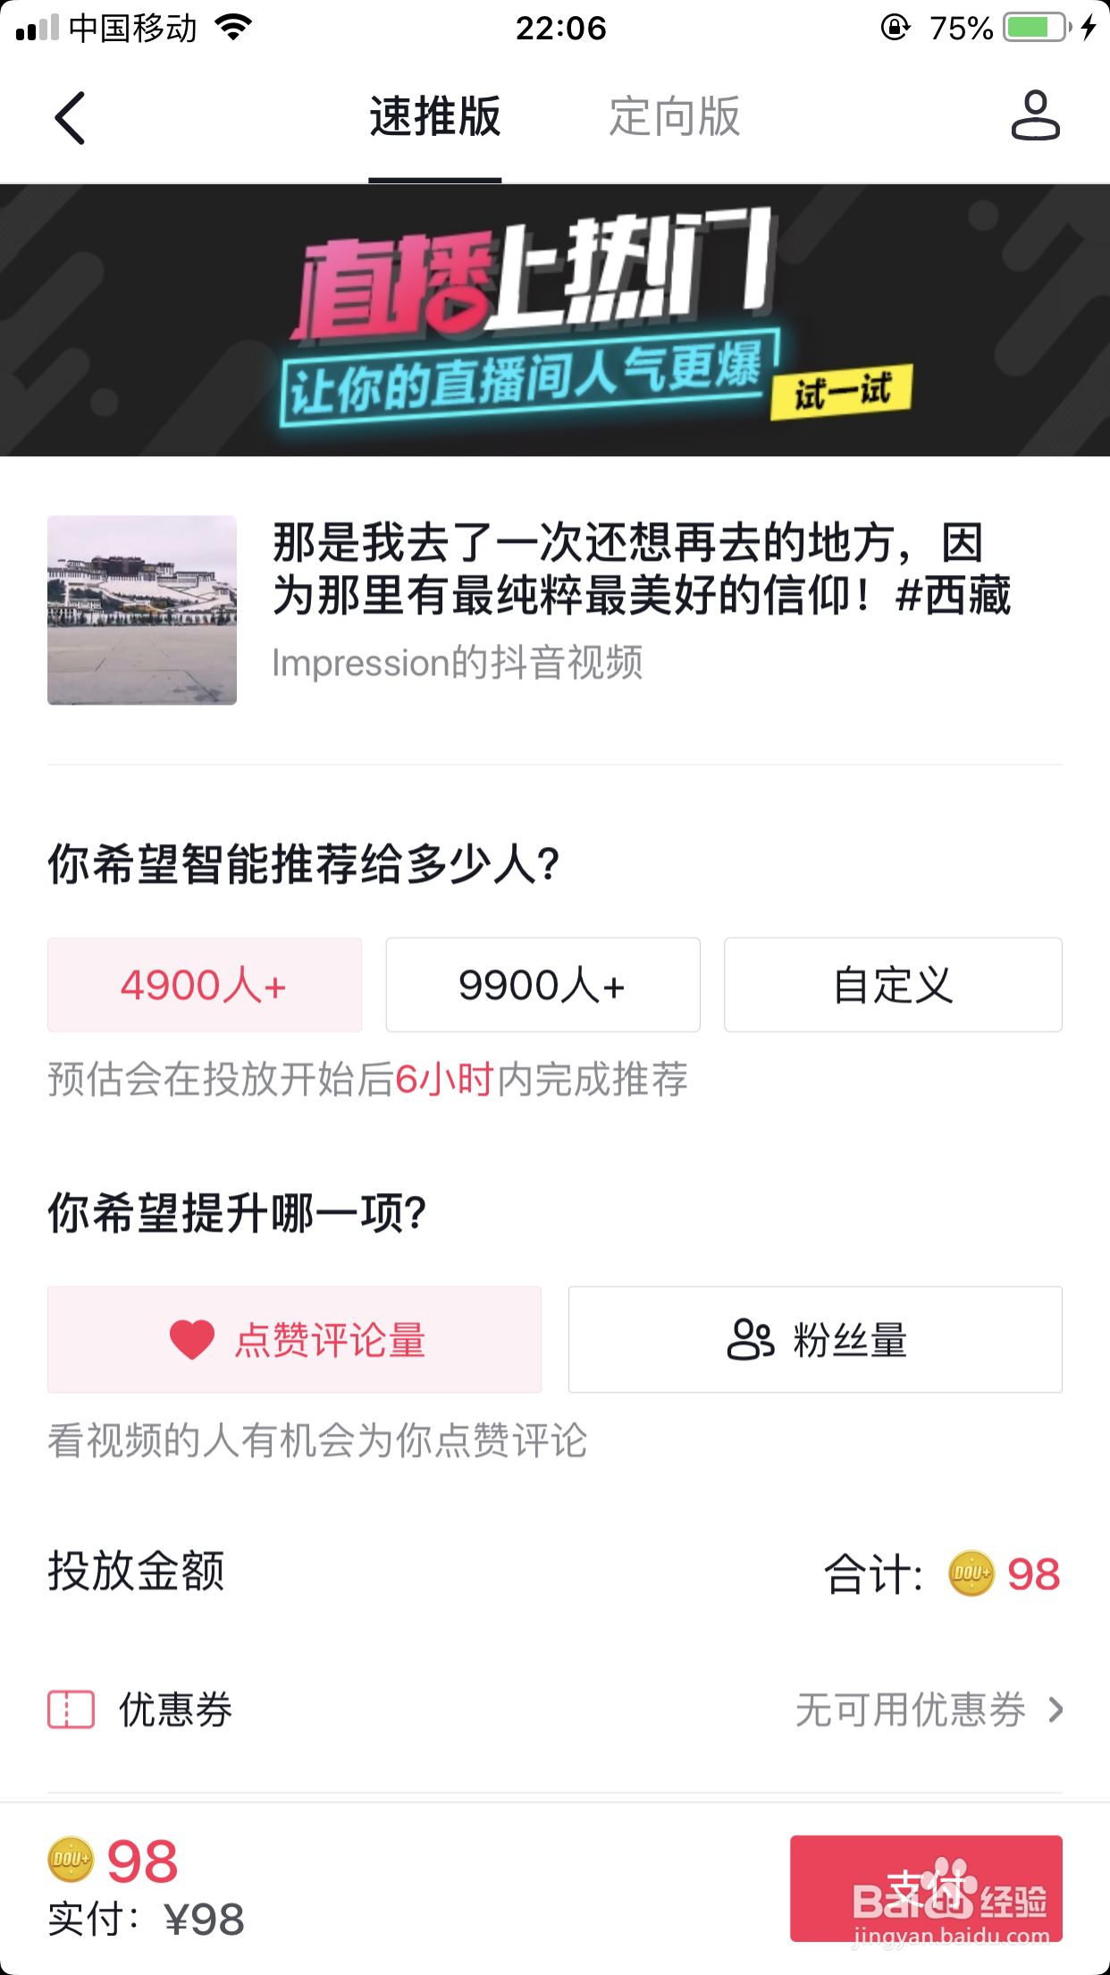This screenshot has height=1975, width=1110.
Task: Open the Potala Palace video thumbnail
Action: point(142,610)
